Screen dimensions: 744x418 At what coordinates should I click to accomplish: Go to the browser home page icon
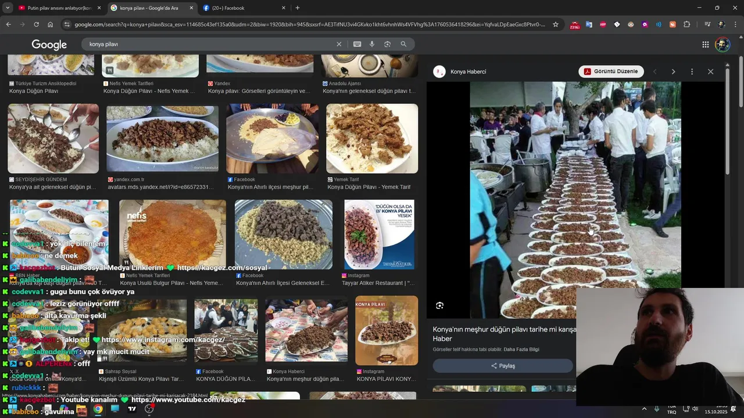[x=50, y=24]
